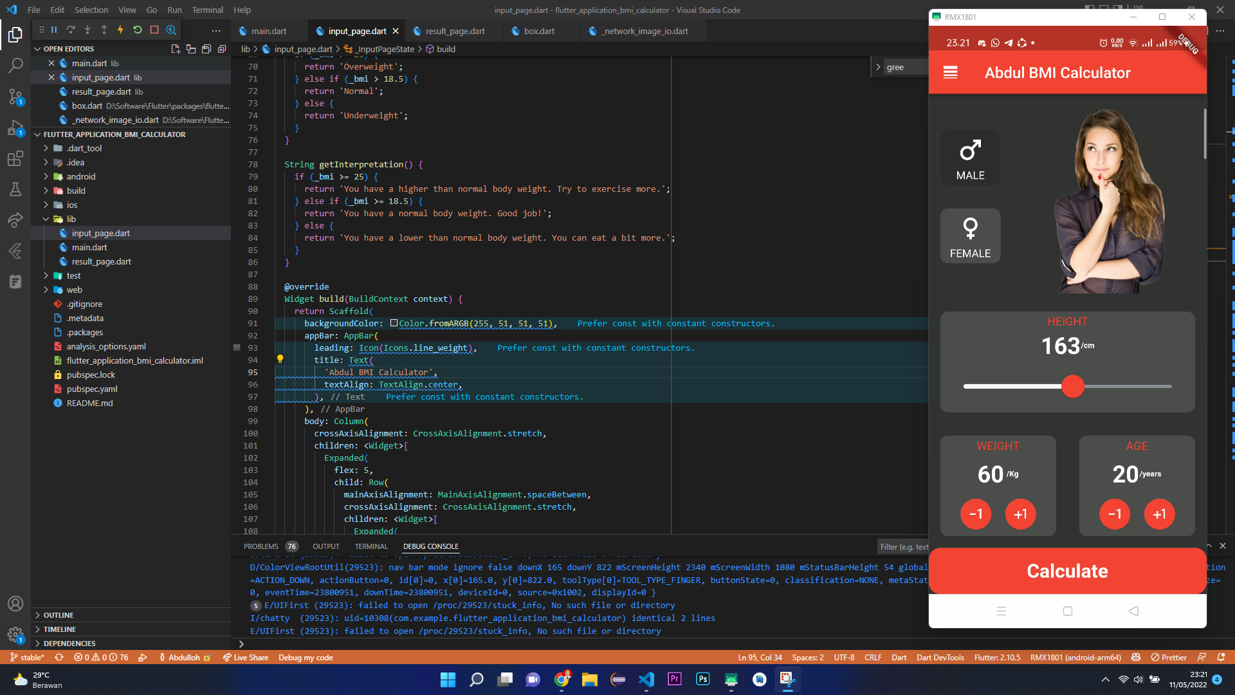Click the Step Over debug icon
Image resolution: width=1235 pixels, height=695 pixels.
[x=71, y=30]
